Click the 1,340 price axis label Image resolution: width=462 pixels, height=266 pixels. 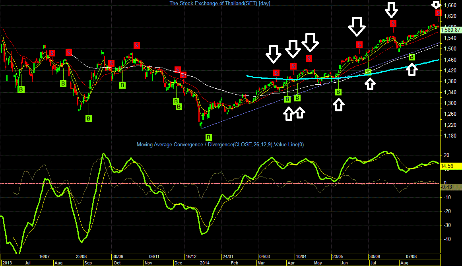coord(450,93)
